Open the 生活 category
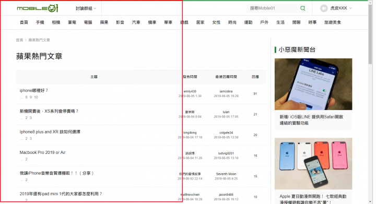376x204 pixels. click(280, 22)
